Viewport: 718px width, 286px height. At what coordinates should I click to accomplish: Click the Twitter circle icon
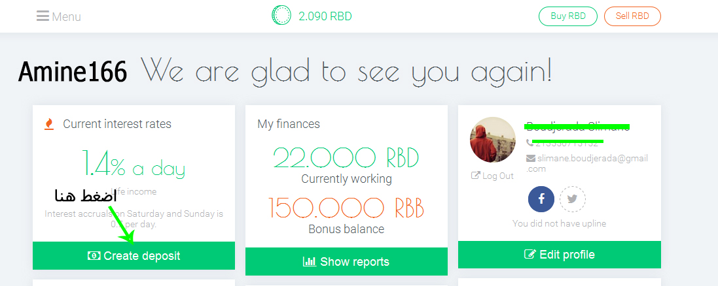tap(573, 199)
